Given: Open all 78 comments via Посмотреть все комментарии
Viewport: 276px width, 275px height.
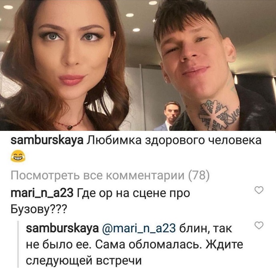Looking at the screenshot, I should coord(110,176).
